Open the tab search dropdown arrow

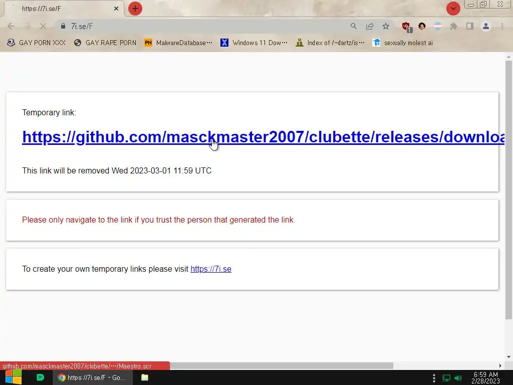coord(453,9)
